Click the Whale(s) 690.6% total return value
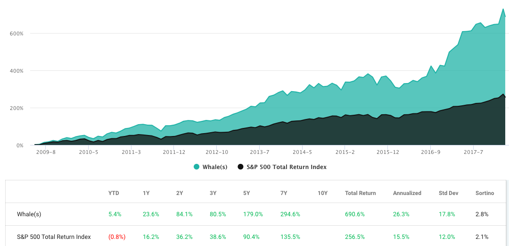509x246 pixels. [354, 214]
